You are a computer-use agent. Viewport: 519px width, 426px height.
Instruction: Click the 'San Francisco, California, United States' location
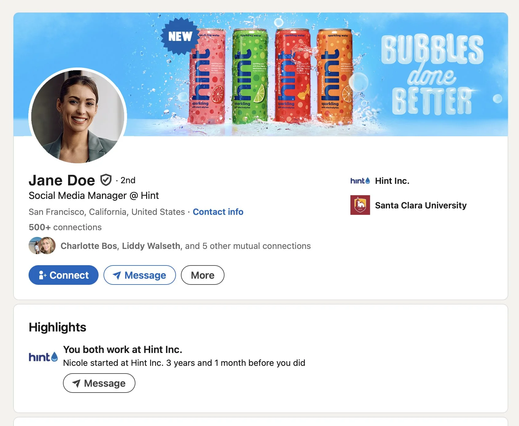[x=107, y=212]
